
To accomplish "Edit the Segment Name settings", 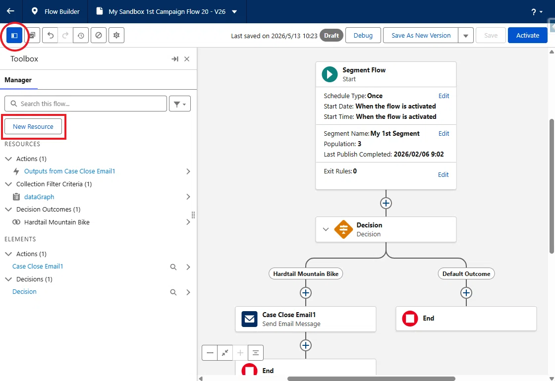I will point(444,133).
